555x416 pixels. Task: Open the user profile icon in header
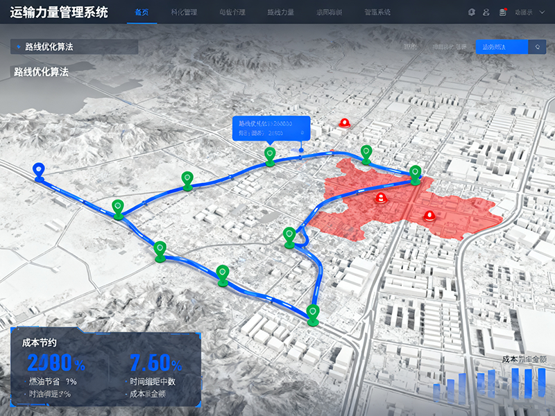486,12
